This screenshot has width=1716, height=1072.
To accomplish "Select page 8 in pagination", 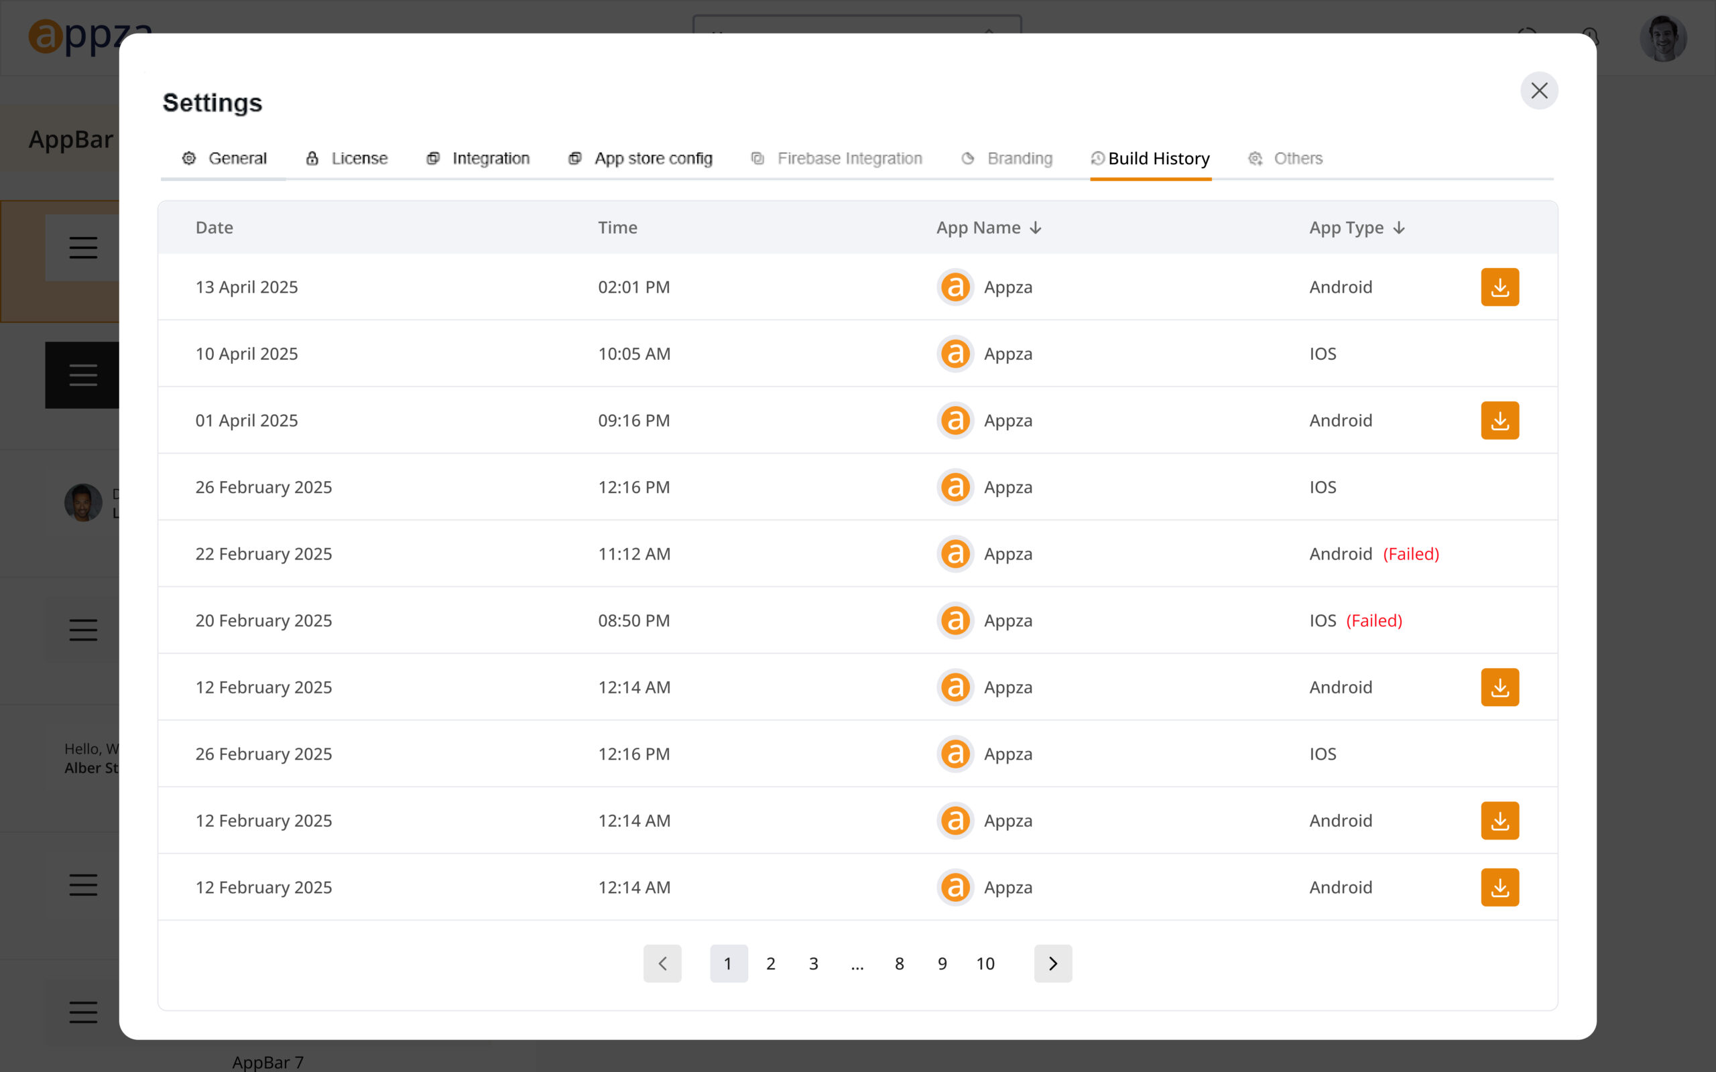I will [899, 963].
